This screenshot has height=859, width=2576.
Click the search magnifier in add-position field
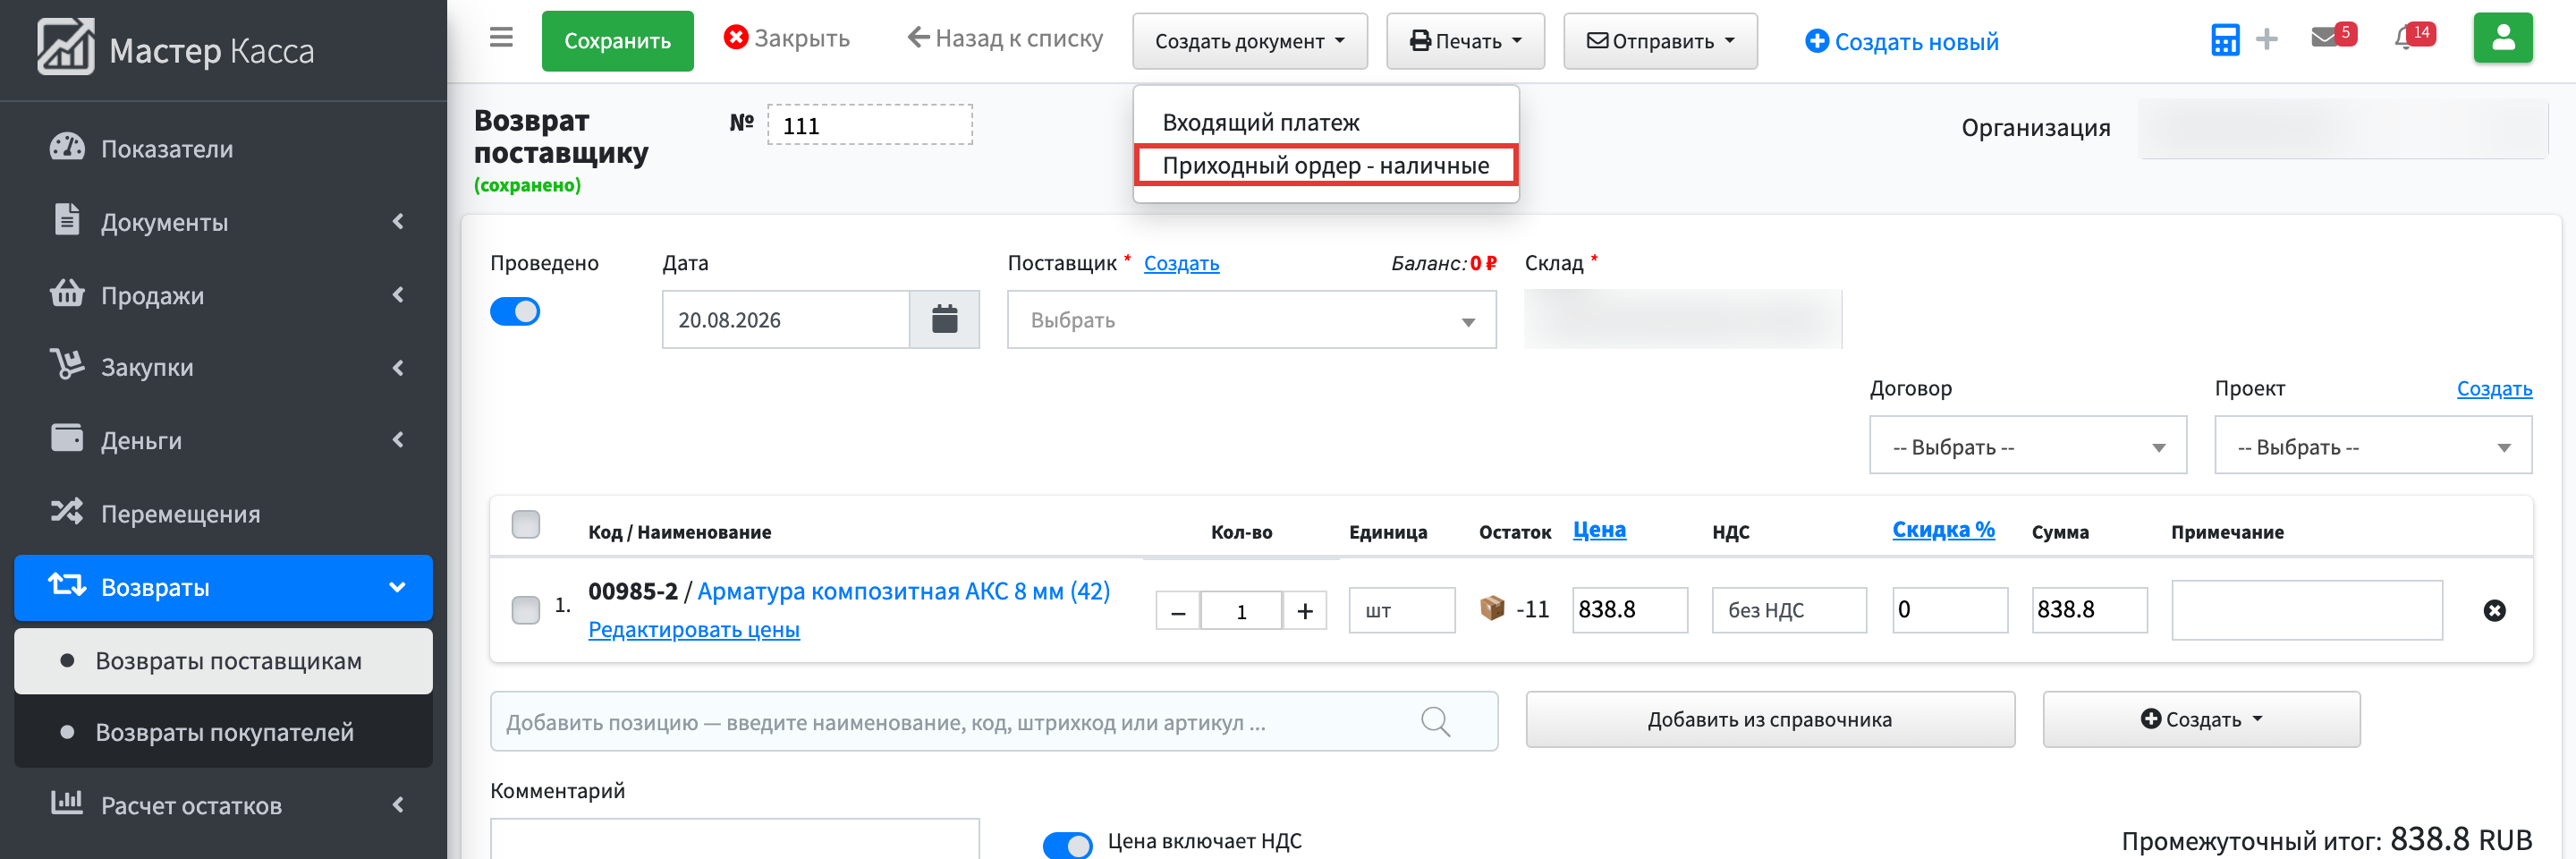point(1435,721)
